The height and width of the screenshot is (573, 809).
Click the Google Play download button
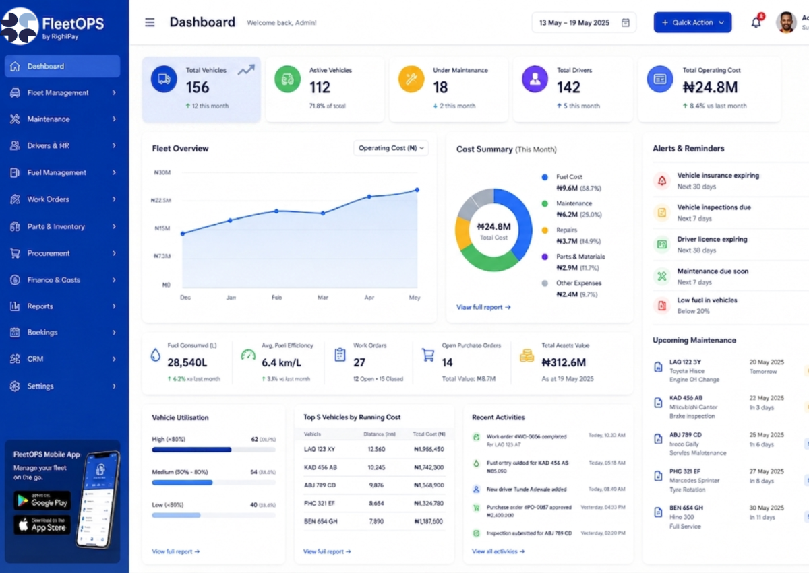42,501
